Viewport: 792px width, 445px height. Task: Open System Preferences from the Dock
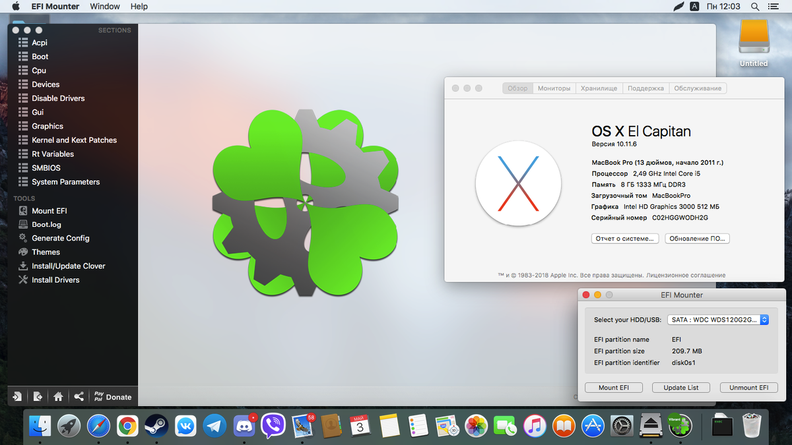[621, 426]
